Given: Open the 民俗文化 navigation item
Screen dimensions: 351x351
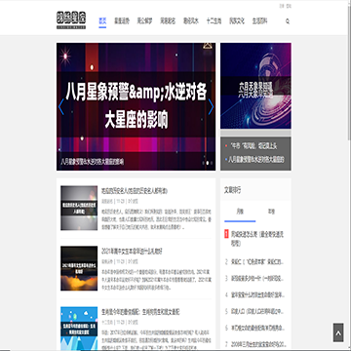Looking at the screenshot, I should coord(237,21).
